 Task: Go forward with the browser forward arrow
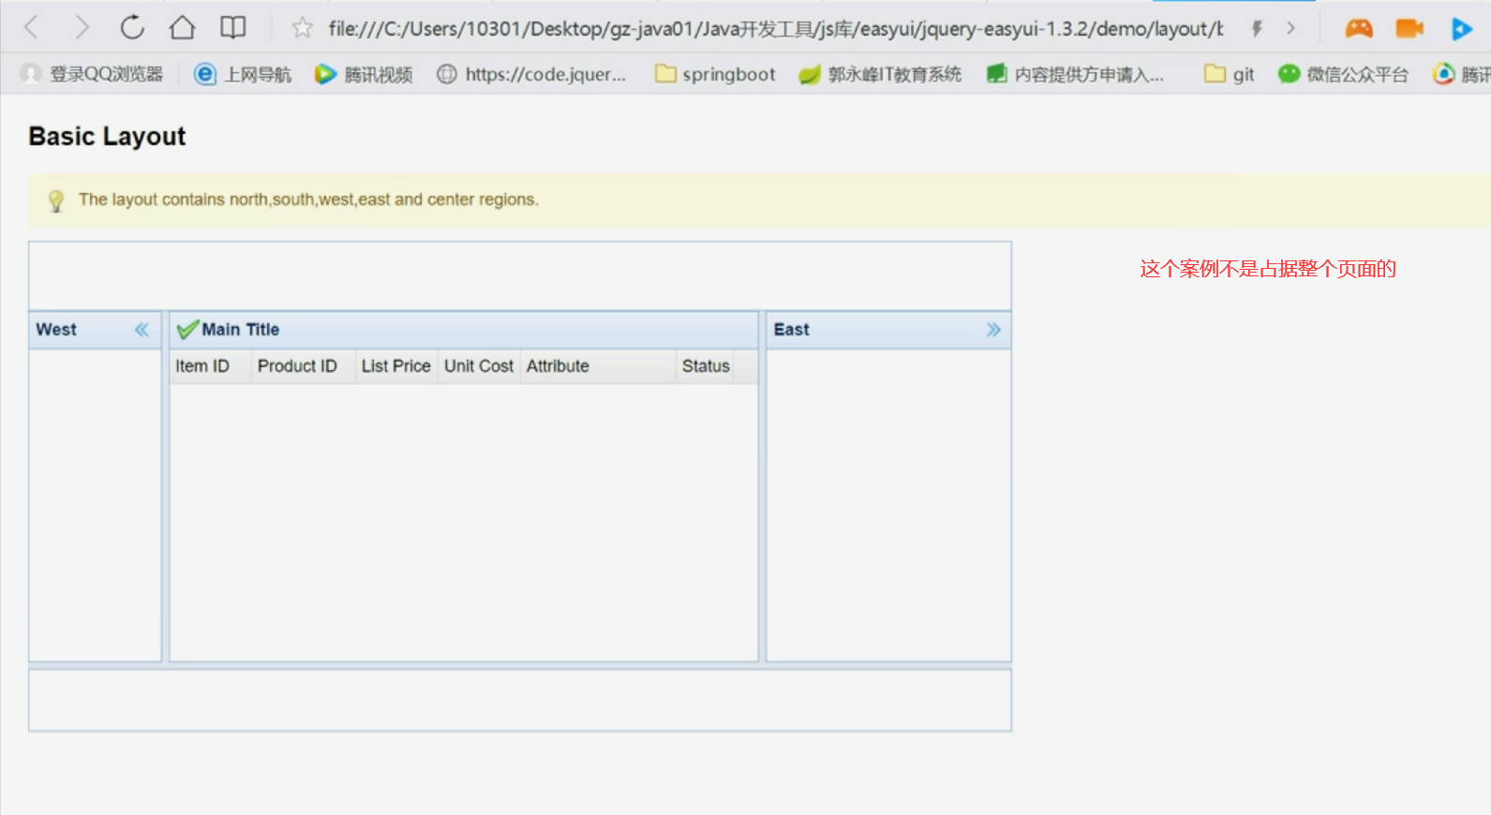pos(82,28)
